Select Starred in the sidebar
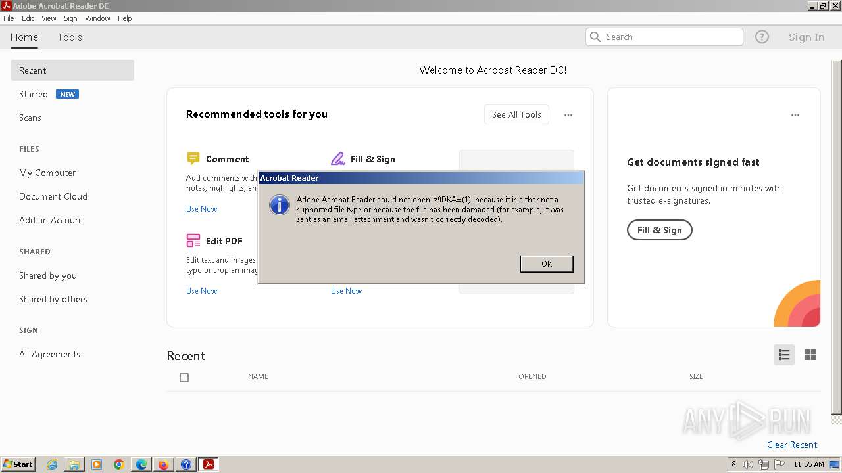 coord(34,94)
